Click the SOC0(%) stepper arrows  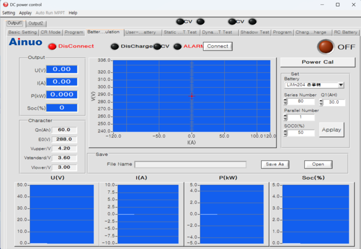tap(286, 133)
